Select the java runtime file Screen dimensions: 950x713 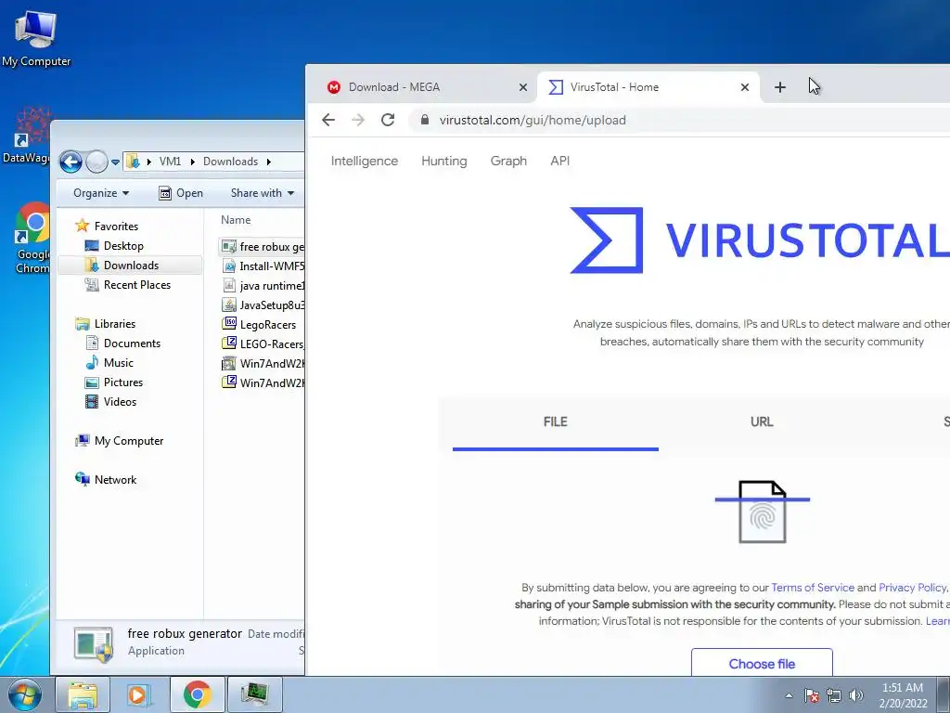pos(263,286)
